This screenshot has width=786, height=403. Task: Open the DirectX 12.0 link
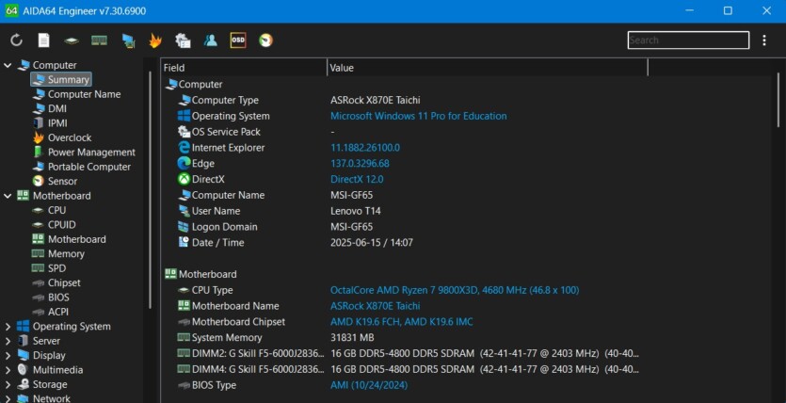click(x=357, y=179)
